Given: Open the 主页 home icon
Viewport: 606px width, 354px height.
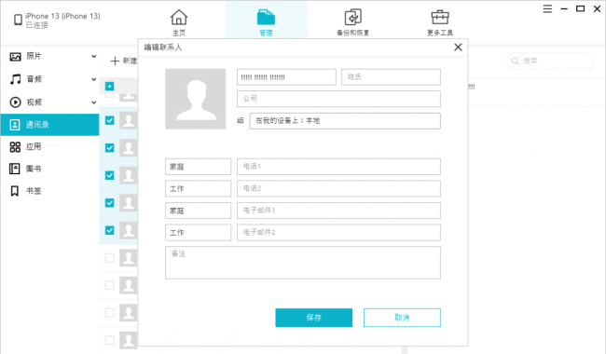Looking at the screenshot, I should coord(179,18).
